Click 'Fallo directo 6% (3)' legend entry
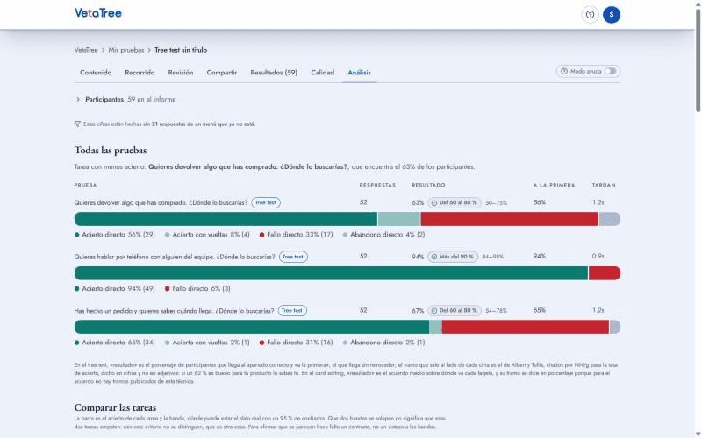This screenshot has height=438, width=702. pyautogui.click(x=197, y=289)
